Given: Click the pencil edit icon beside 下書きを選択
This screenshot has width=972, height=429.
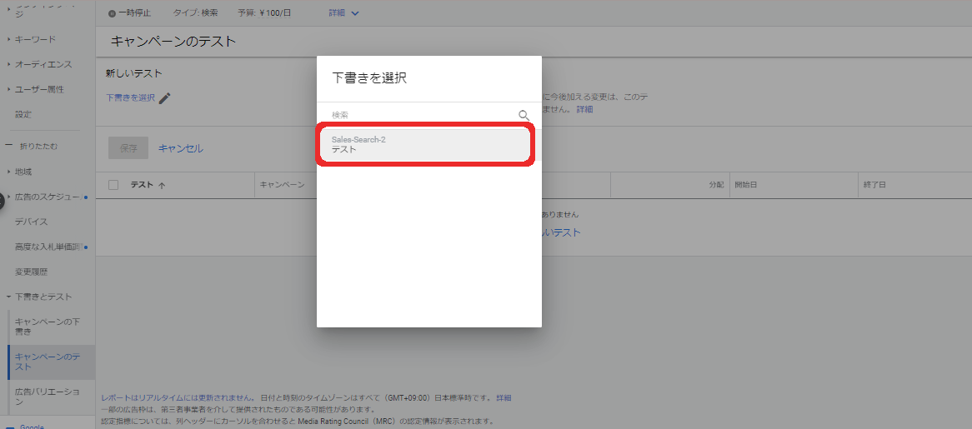Looking at the screenshot, I should [165, 98].
